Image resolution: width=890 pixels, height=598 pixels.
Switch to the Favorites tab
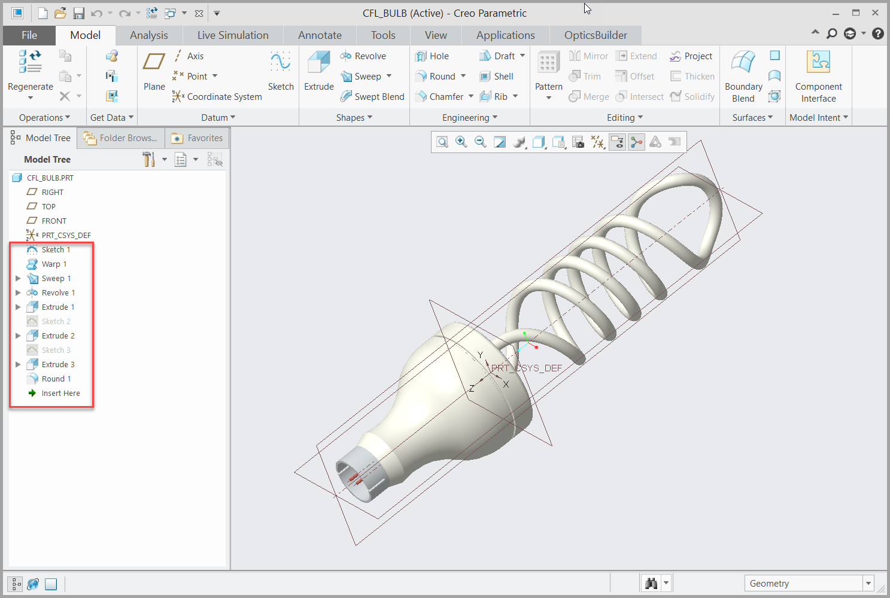pos(198,138)
